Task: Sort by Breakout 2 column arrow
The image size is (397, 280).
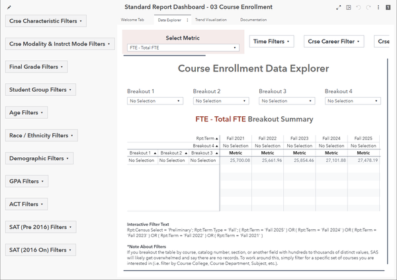Action: pos(186,153)
